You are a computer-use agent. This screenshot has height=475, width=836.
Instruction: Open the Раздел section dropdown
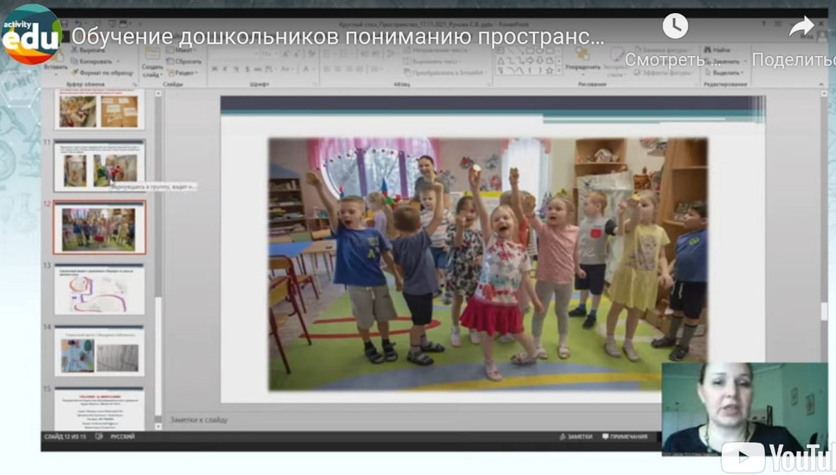coord(183,72)
